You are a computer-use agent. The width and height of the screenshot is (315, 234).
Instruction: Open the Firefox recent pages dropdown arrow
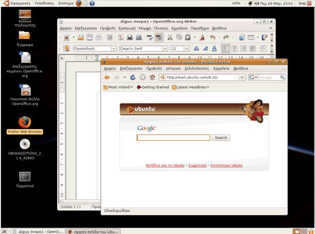[124, 77]
